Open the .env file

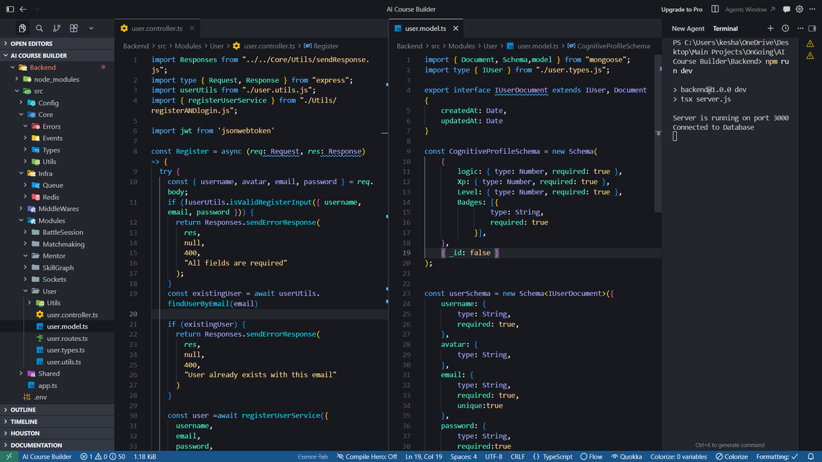pos(57,397)
